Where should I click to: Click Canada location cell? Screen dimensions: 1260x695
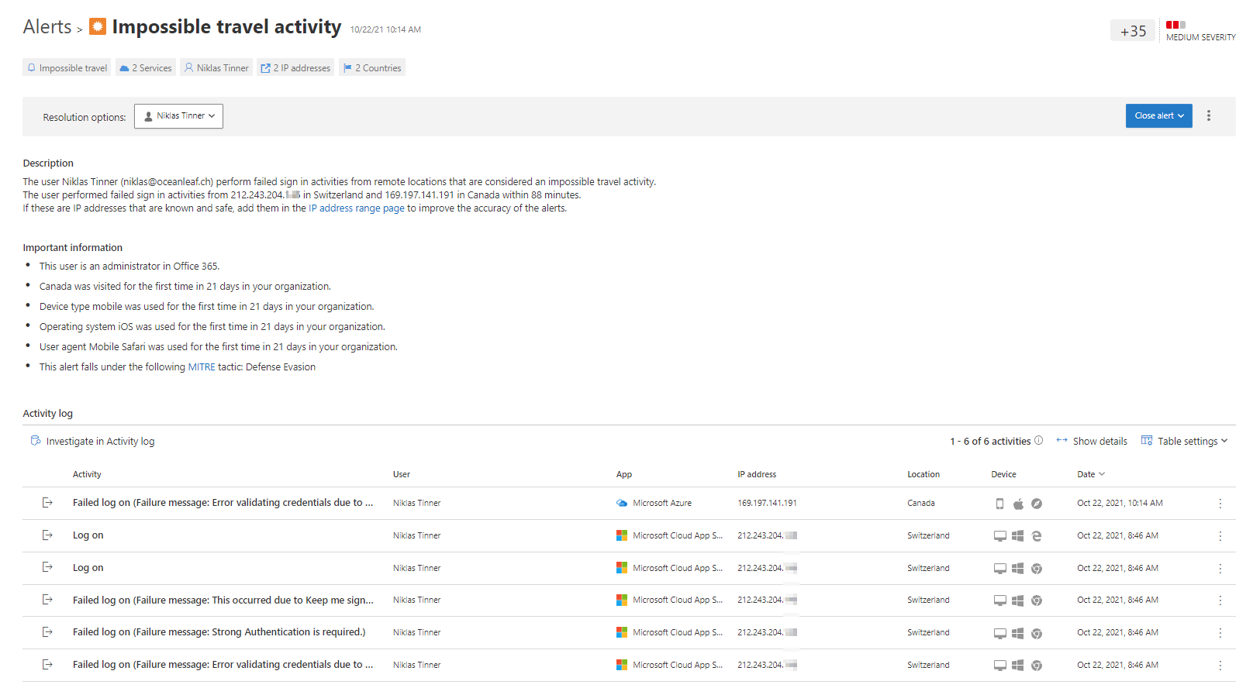921,504
